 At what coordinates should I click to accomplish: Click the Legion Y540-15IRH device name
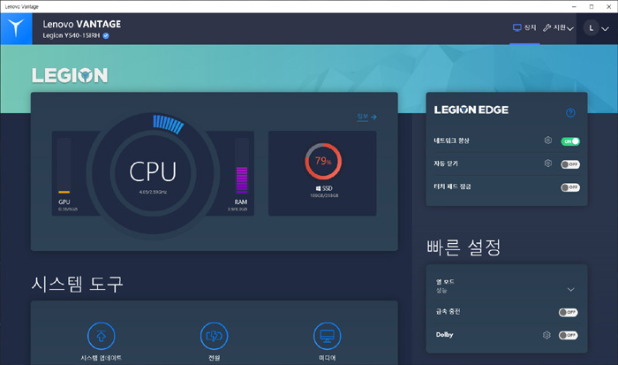tap(72, 35)
